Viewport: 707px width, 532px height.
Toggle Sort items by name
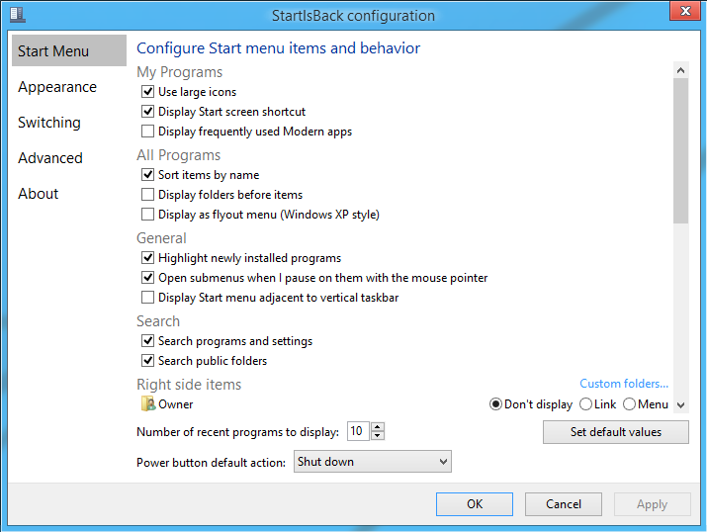click(147, 174)
